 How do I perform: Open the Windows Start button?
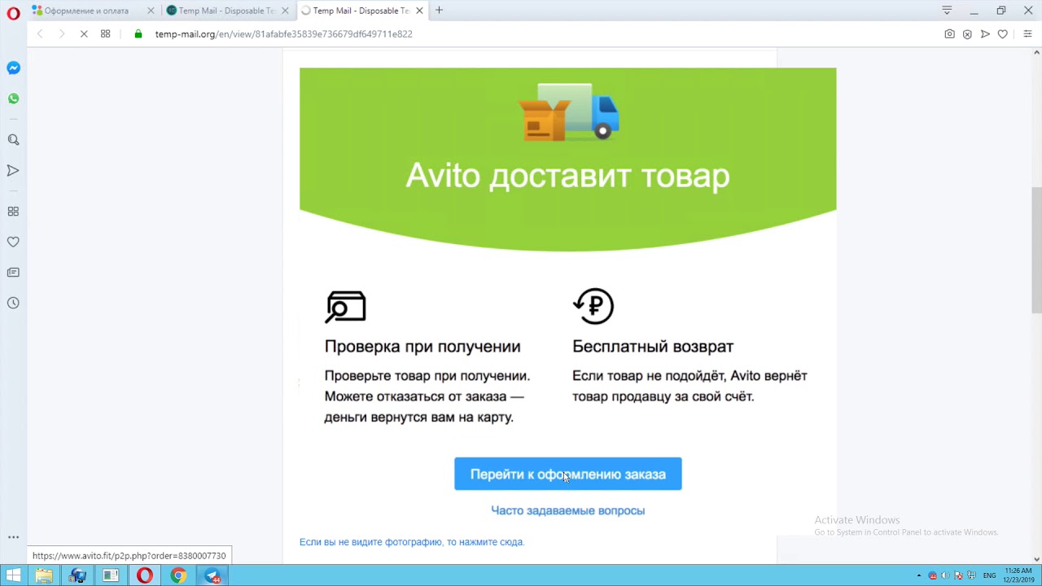pos(13,576)
